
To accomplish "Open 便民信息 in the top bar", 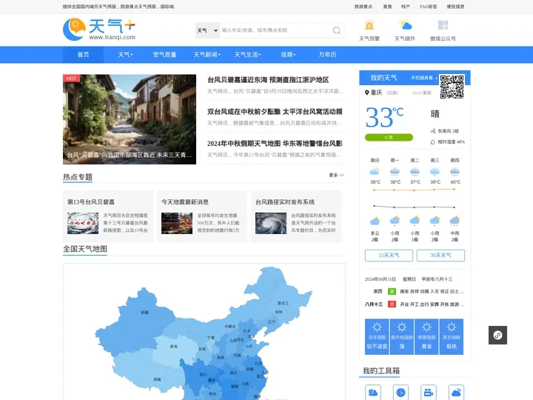I will [455, 7].
